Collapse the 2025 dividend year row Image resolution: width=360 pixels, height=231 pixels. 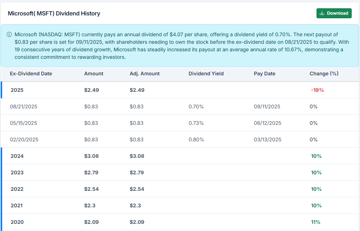180,90
